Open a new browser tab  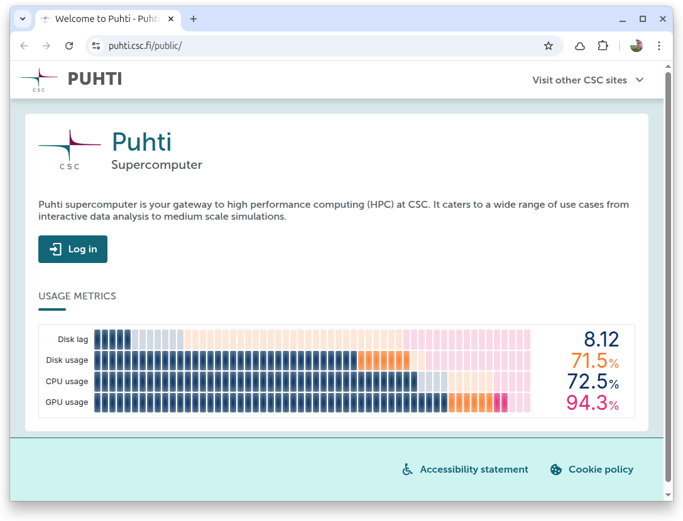pos(194,19)
